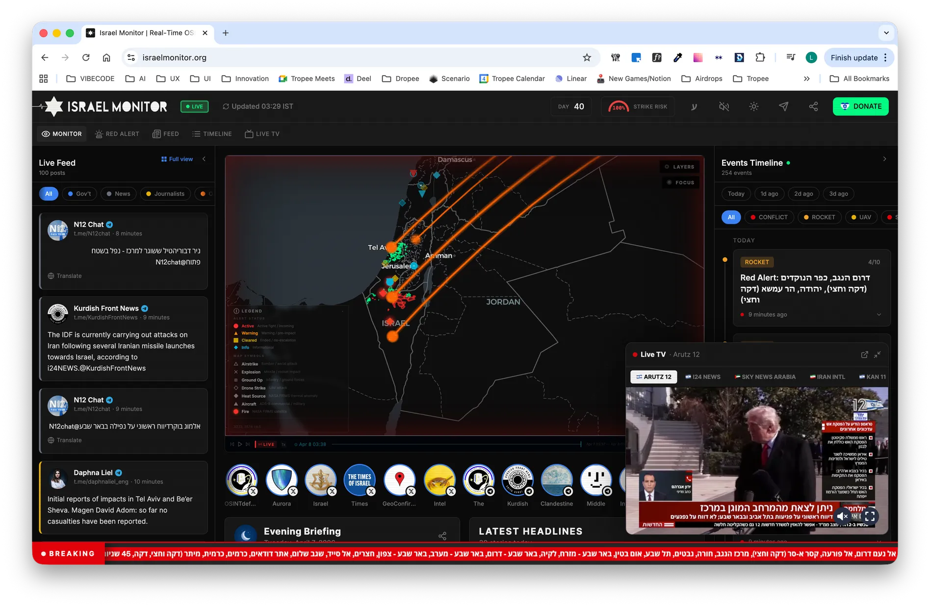930x607 pixels.
Task: Reload the Israel Monitor page
Action: [x=86, y=57]
